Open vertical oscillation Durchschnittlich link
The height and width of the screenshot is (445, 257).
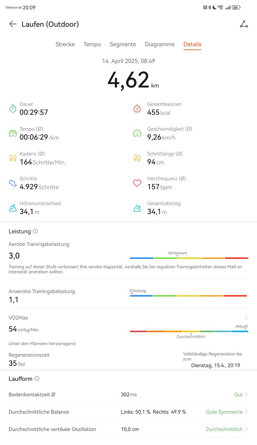(x=224, y=429)
